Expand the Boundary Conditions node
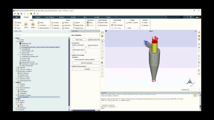The width and height of the screenshot is (214, 120). click(16, 71)
